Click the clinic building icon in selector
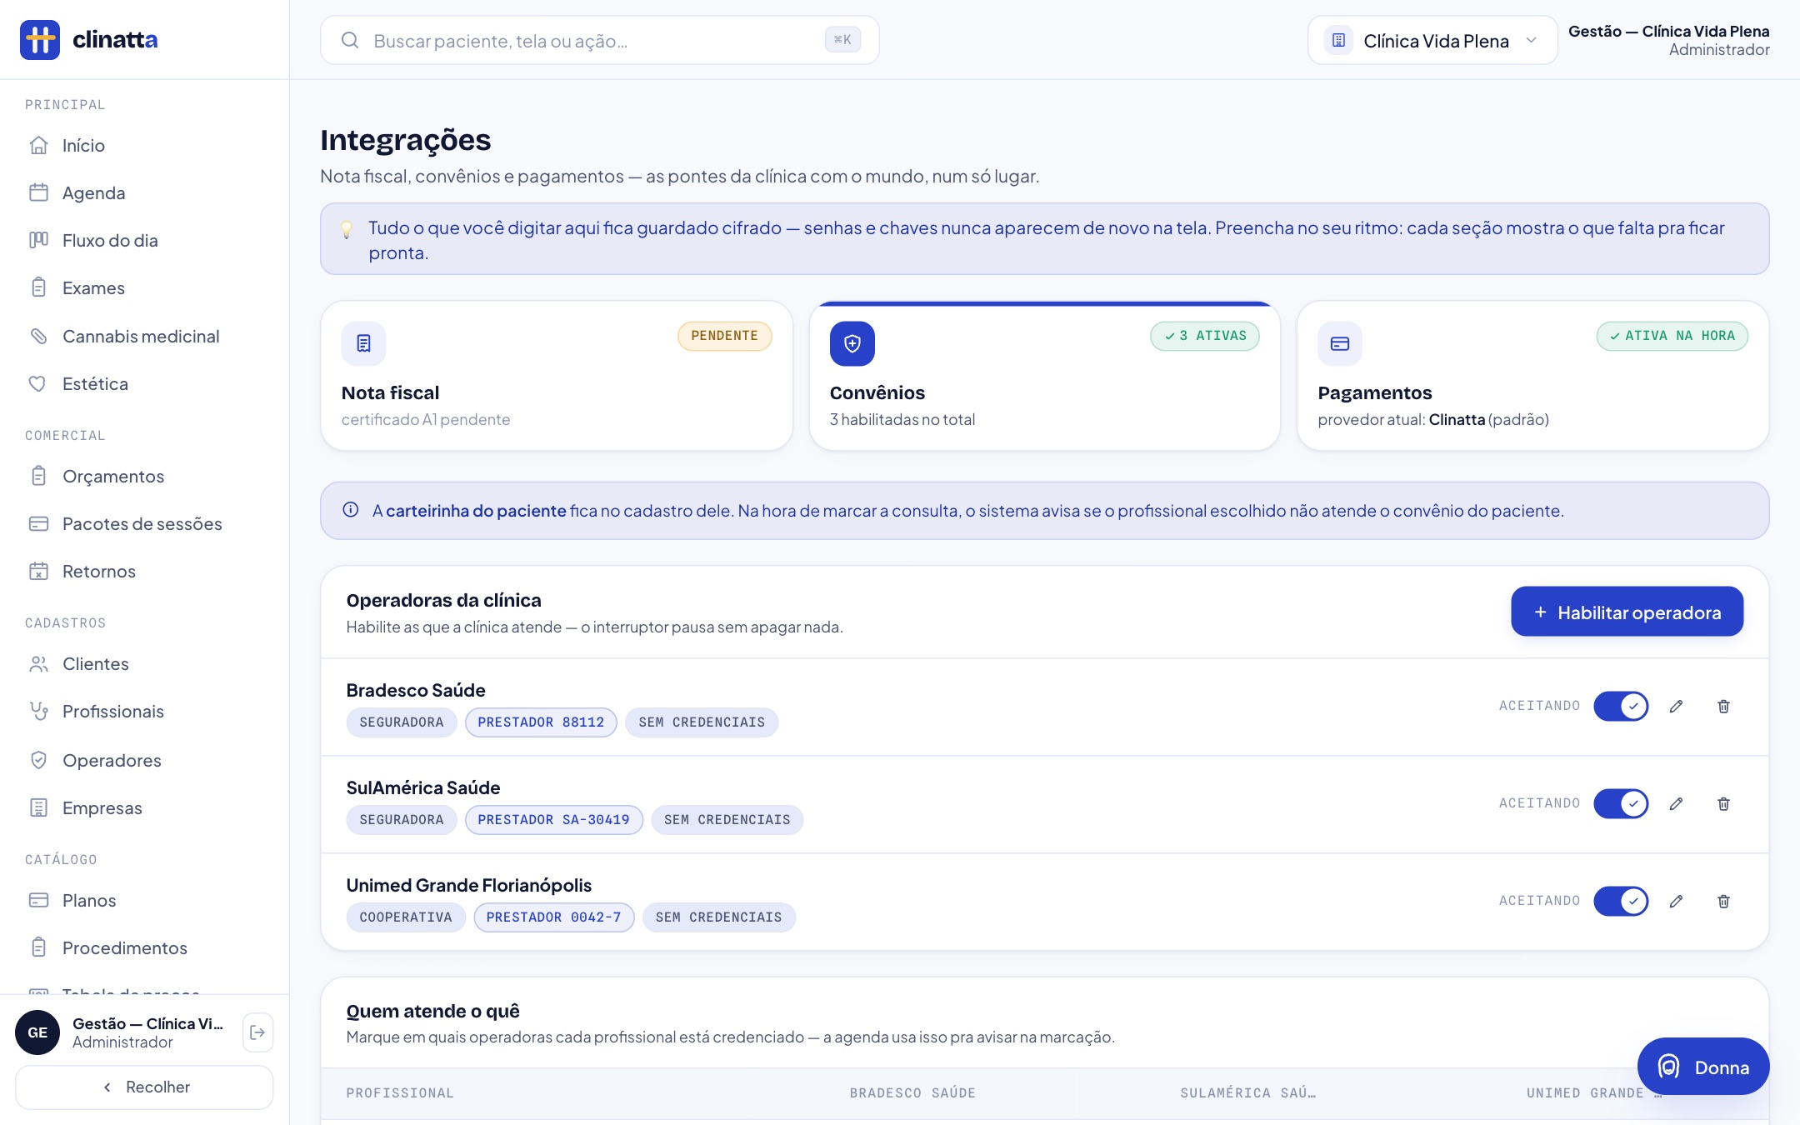 [x=1338, y=40]
